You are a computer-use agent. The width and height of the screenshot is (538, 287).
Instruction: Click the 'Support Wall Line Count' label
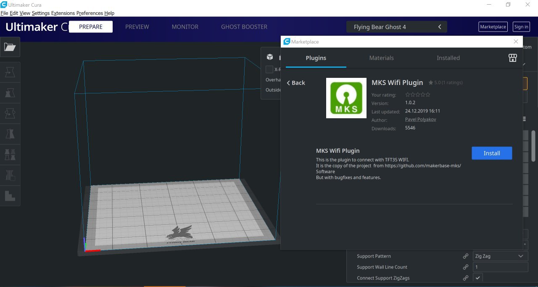(382, 267)
